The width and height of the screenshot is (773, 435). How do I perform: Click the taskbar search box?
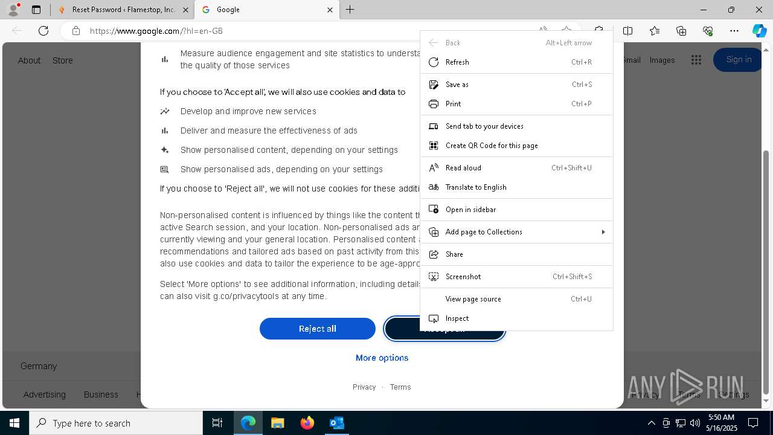click(116, 423)
